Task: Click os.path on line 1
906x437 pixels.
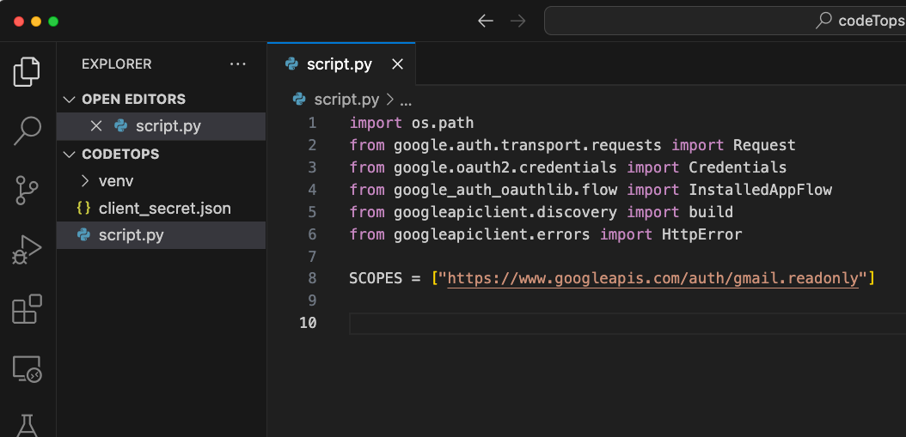Action: pyautogui.click(x=442, y=123)
